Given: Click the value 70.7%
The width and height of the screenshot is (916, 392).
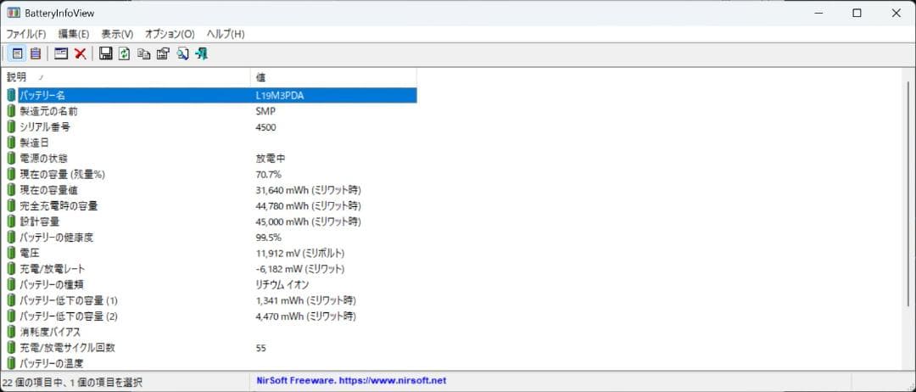Looking at the screenshot, I should (269, 174).
